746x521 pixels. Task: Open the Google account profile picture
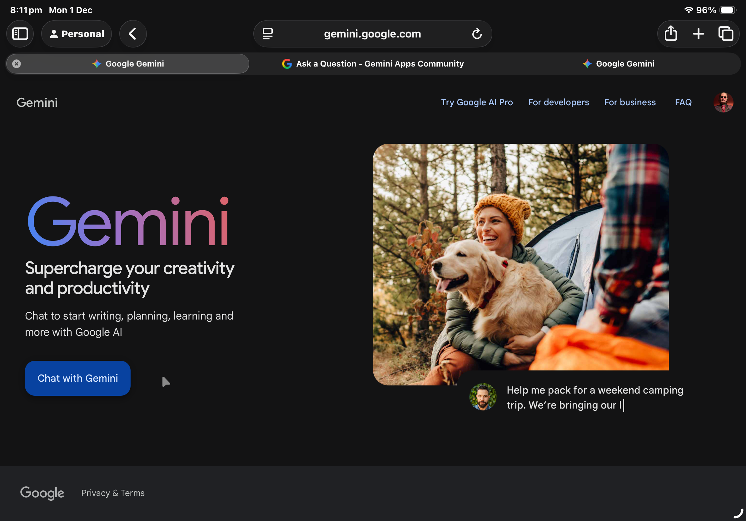[723, 102]
